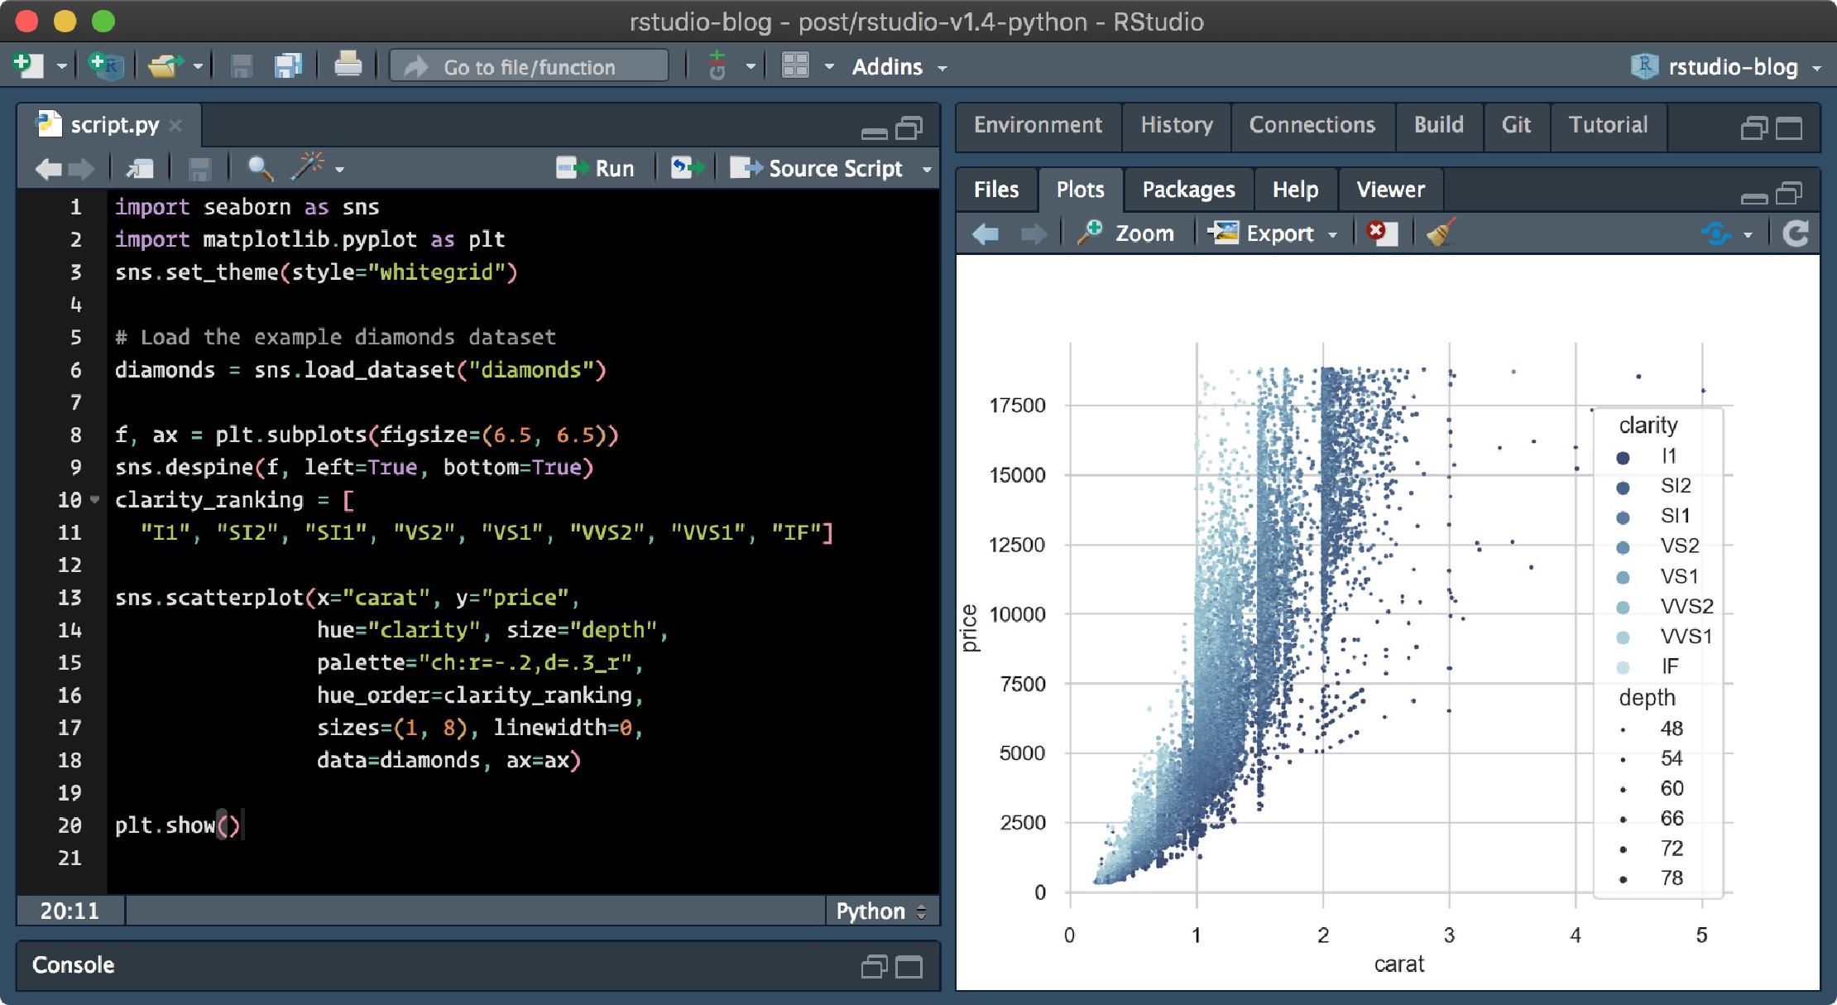Open the language mode selector showing Python
Viewport: 1837px width, 1005px height.
[x=880, y=911]
